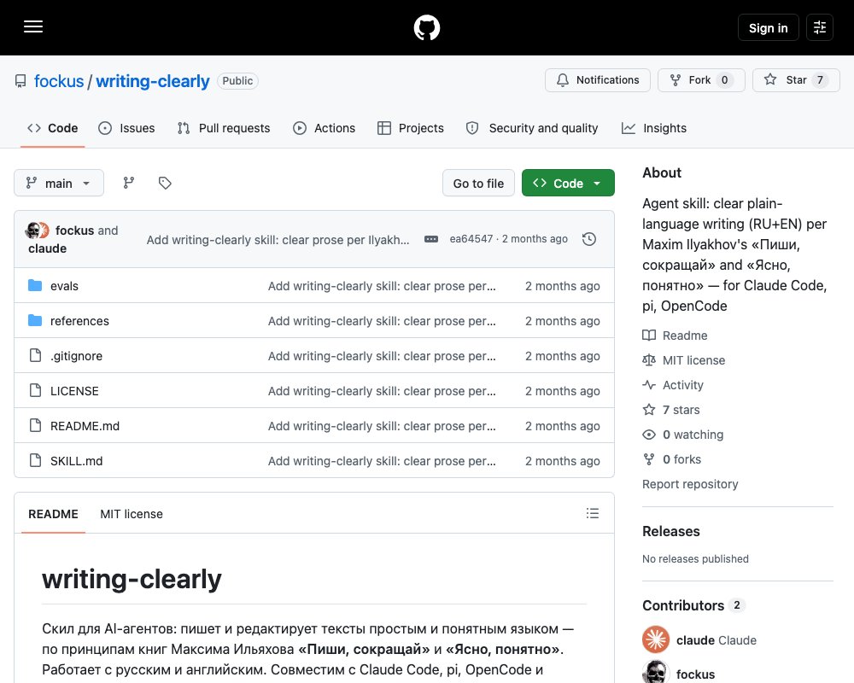Open the fockus owner profile link
The height and width of the screenshot is (683, 854).
click(x=59, y=81)
